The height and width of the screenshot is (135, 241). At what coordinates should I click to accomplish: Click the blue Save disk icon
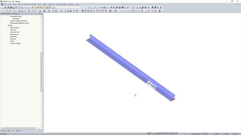tap(14, 7)
